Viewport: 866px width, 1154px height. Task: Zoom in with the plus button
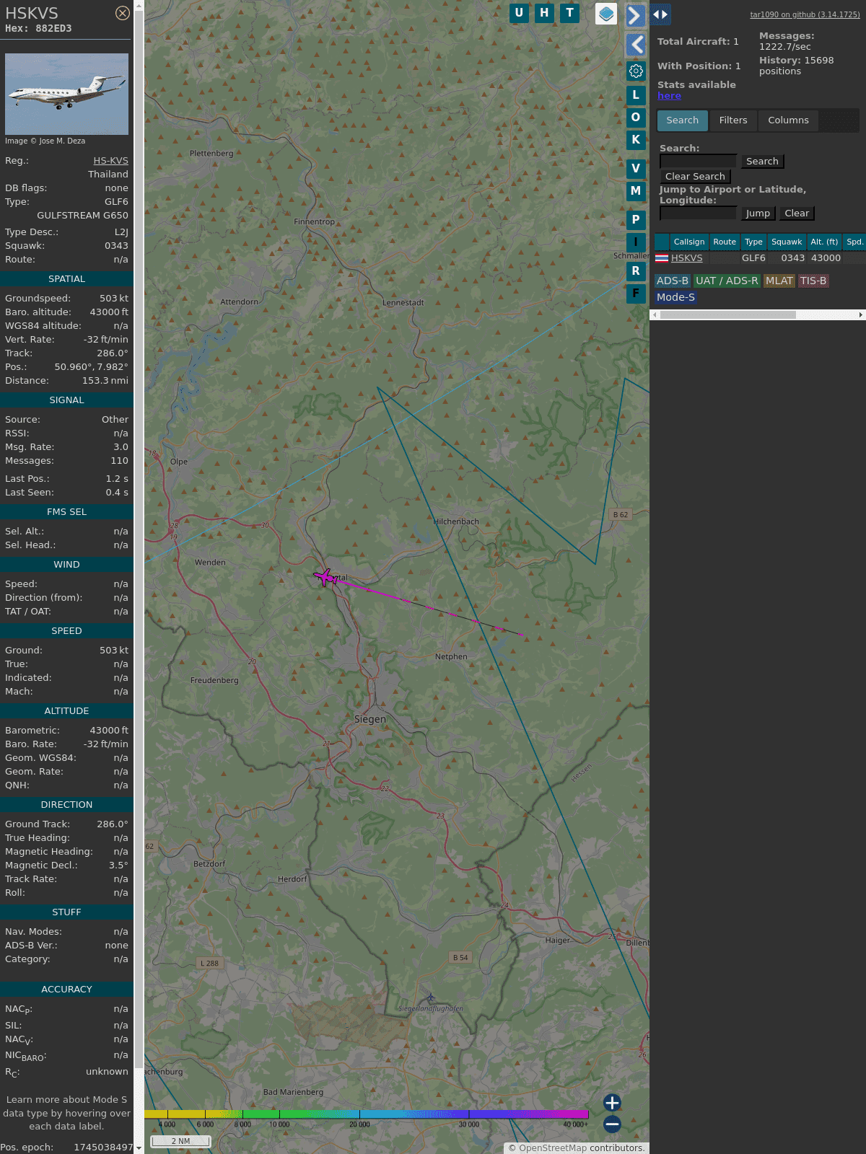tap(612, 1103)
